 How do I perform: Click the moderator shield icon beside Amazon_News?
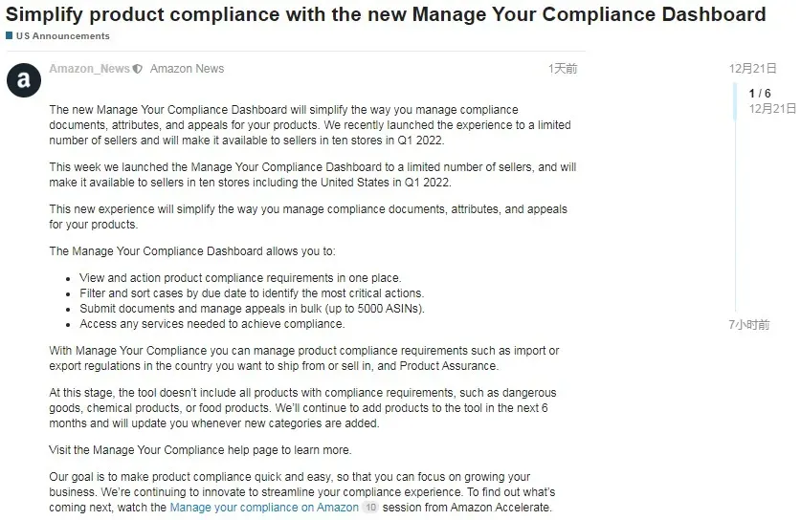coord(138,69)
